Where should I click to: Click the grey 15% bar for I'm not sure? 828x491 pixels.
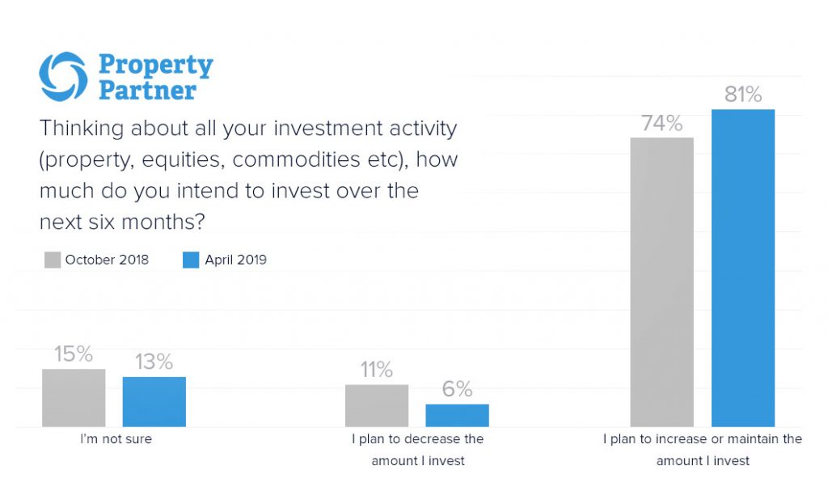pyautogui.click(x=74, y=397)
